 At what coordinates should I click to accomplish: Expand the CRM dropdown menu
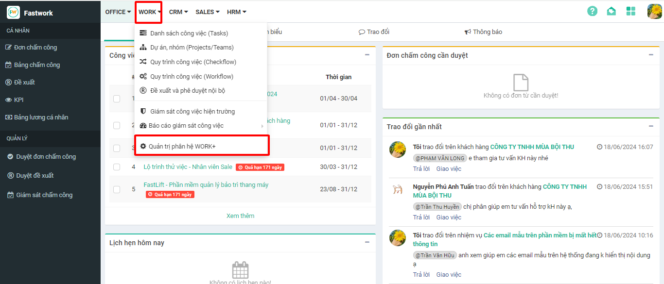pos(178,12)
